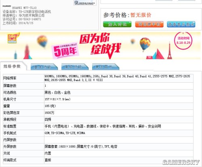This screenshot has height=167, width=202.
Task: Click the blue 查看售后服务 button
Action: (181, 24)
